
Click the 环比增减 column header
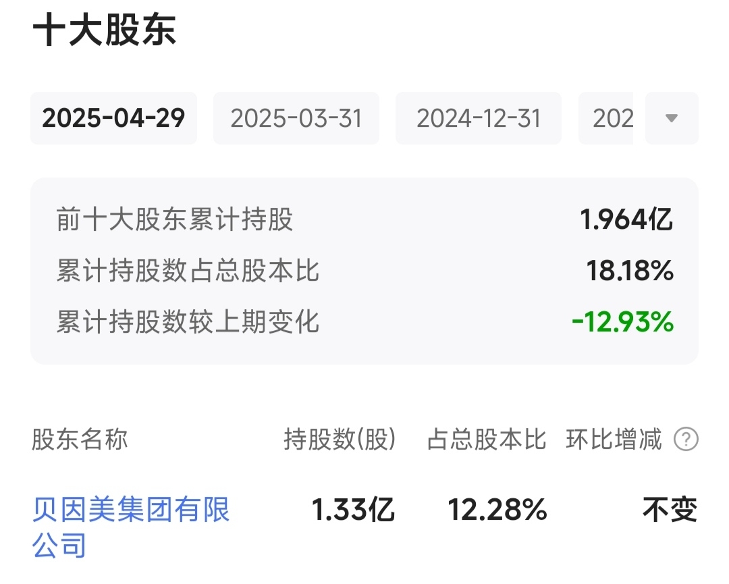point(614,439)
